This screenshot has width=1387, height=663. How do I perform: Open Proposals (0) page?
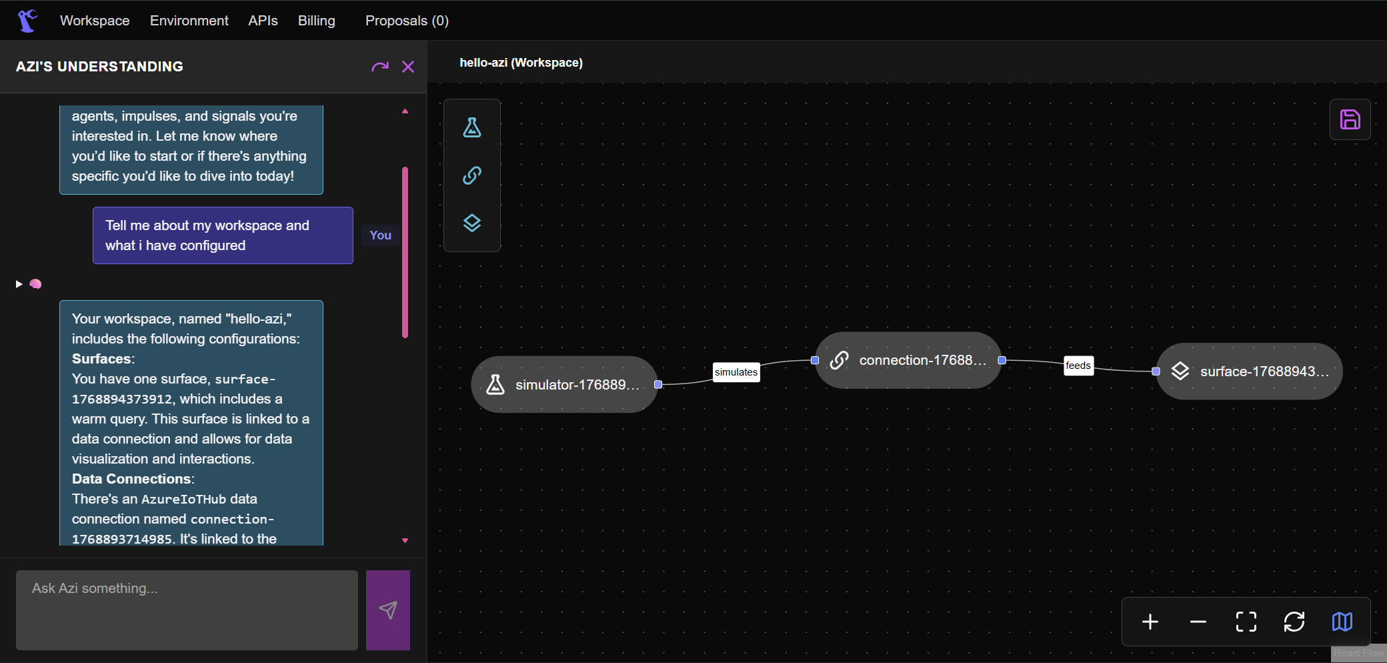pyautogui.click(x=407, y=21)
